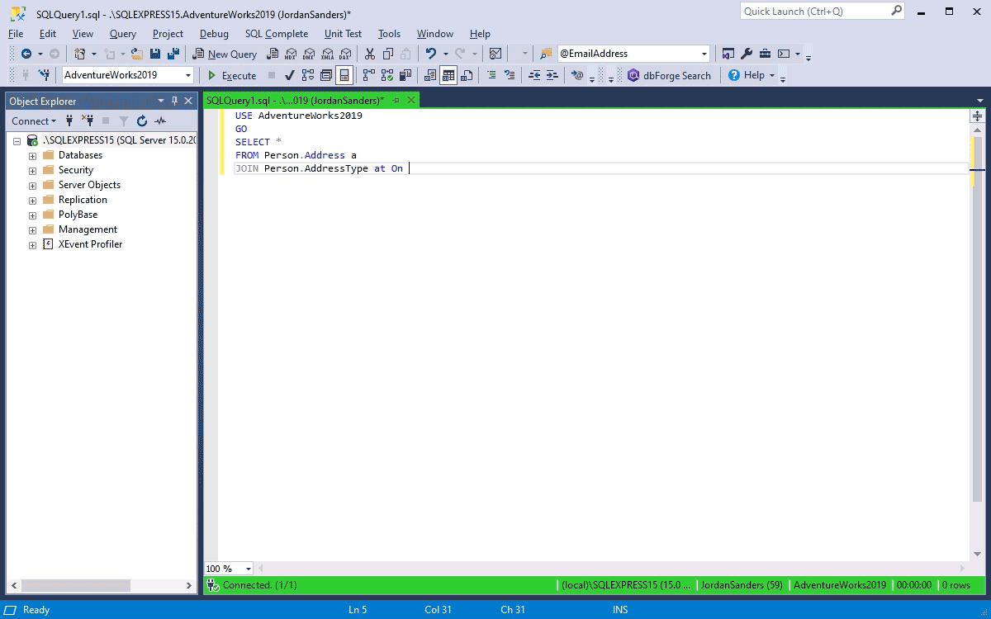Open the SQL Complete menu
Image resolution: width=991 pixels, height=619 pixels.
[276, 34]
